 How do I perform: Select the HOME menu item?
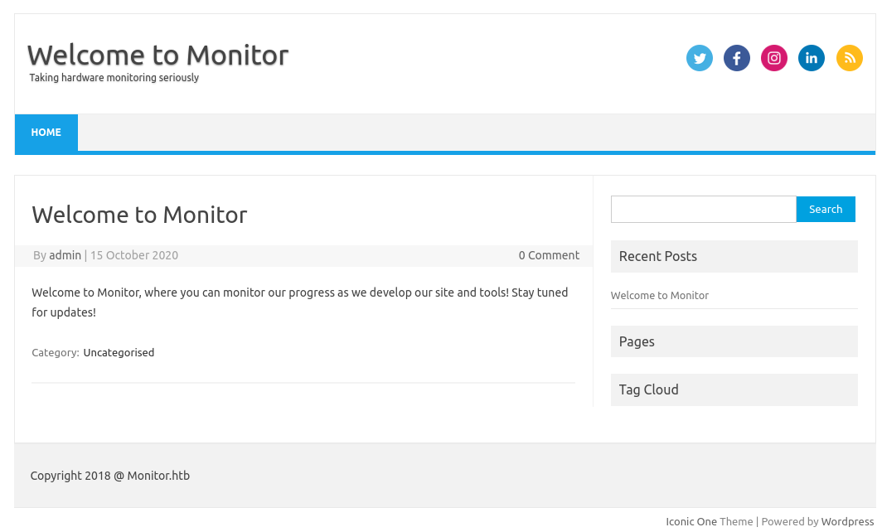click(46, 133)
